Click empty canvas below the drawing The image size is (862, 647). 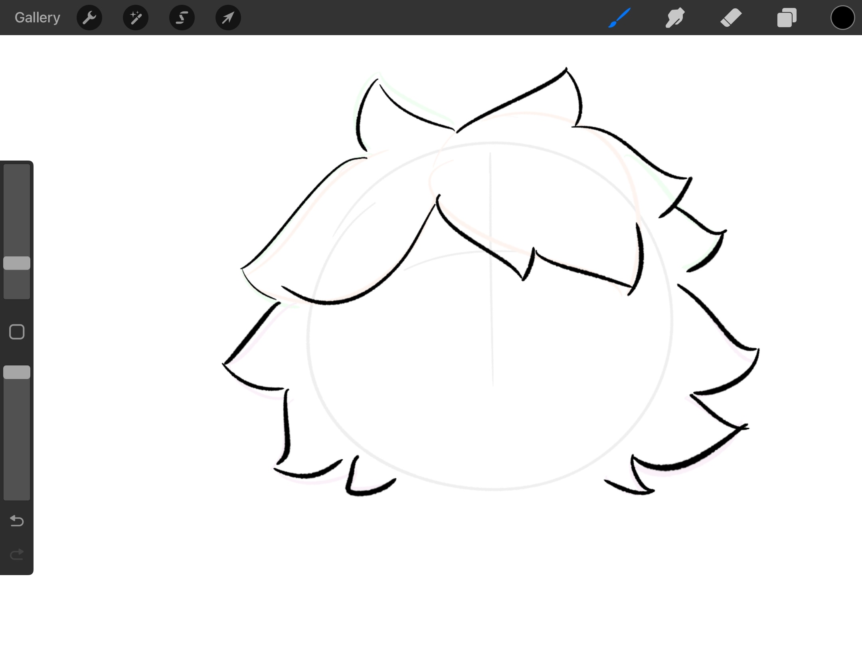click(x=479, y=579)
